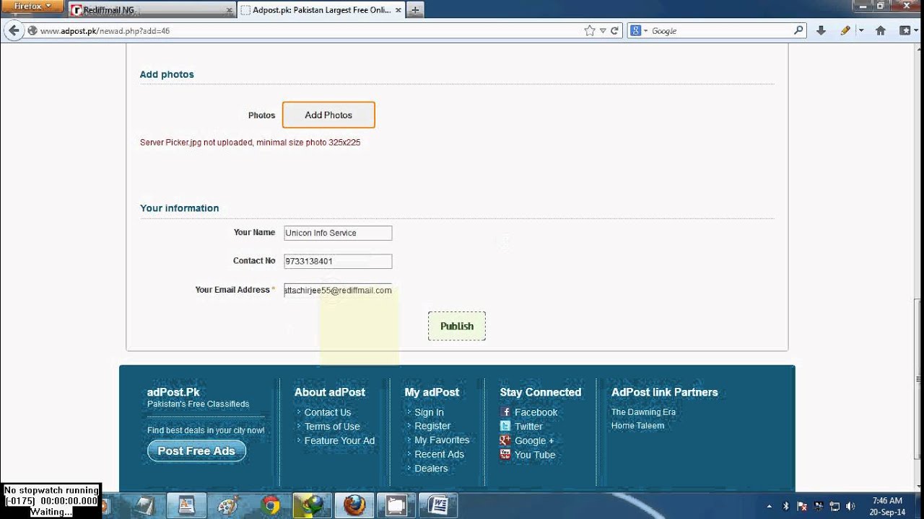
Task: Click the browser Back arrow button
Action: pos(13,30)
